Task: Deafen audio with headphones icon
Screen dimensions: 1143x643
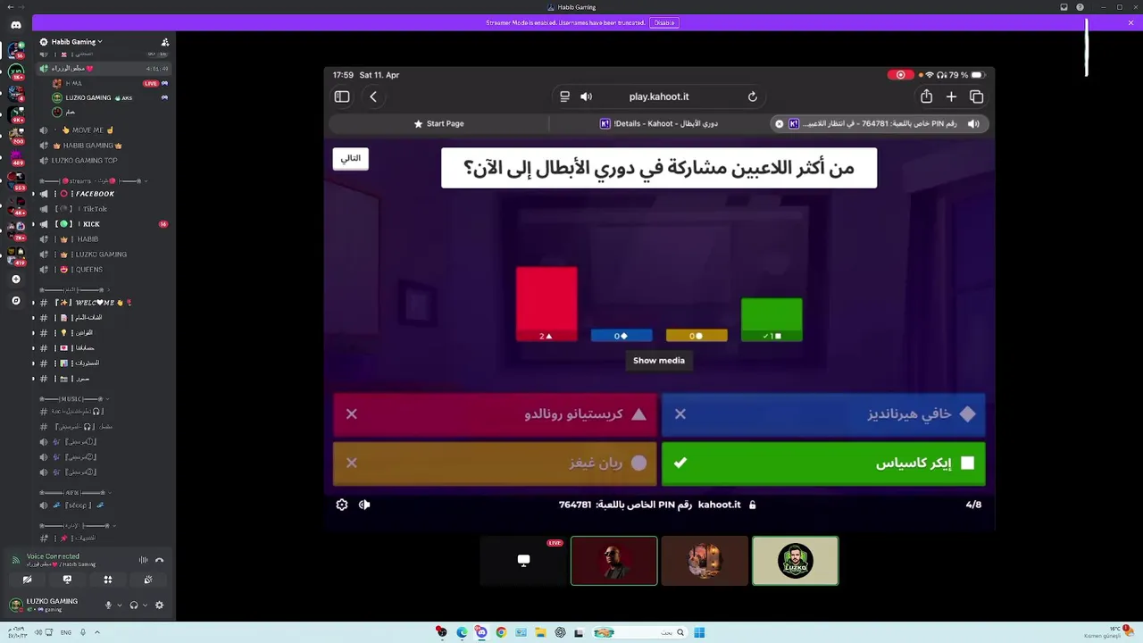Action: [x=134, y=605]
